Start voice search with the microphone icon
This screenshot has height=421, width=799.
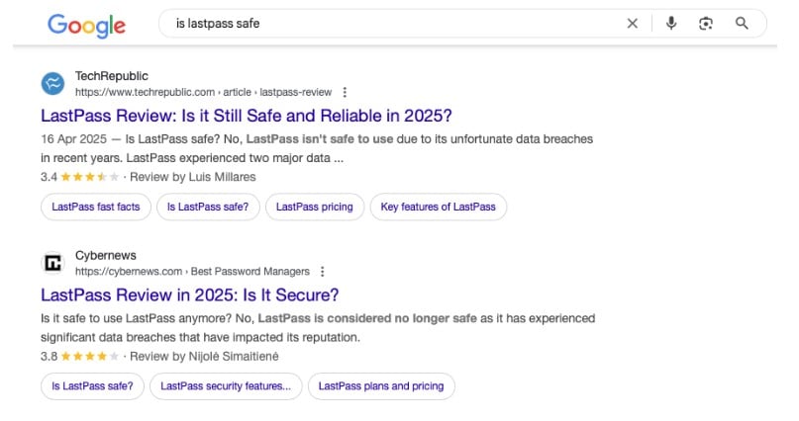671,24
